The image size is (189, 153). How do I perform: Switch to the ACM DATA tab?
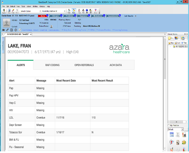tap(116, 65)
